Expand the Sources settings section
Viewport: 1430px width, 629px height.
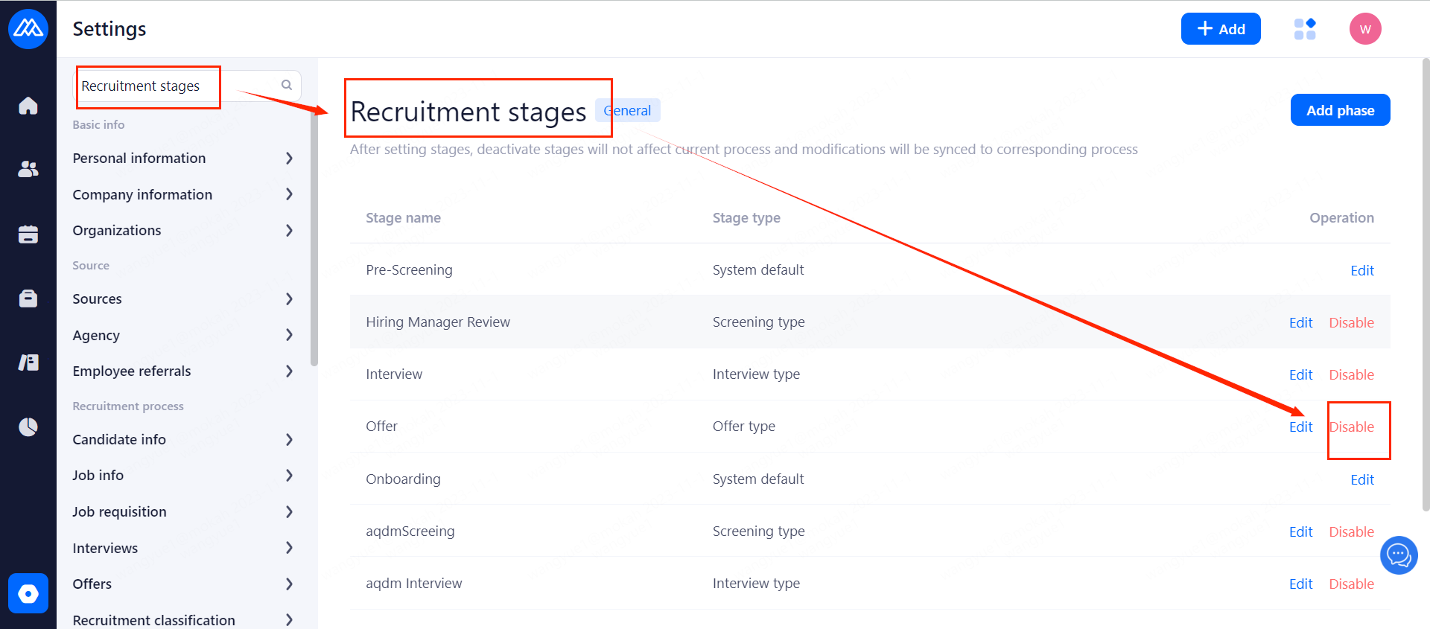click(x=182, y=298)
